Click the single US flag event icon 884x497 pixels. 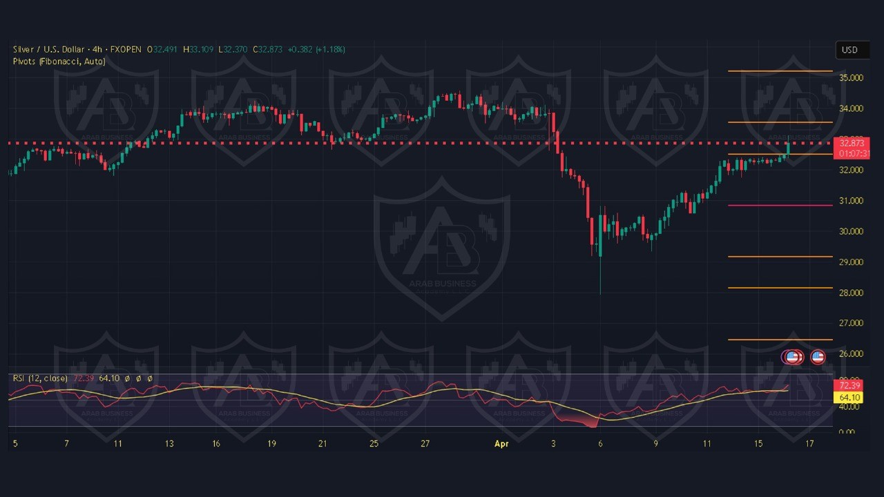(818, 357)
